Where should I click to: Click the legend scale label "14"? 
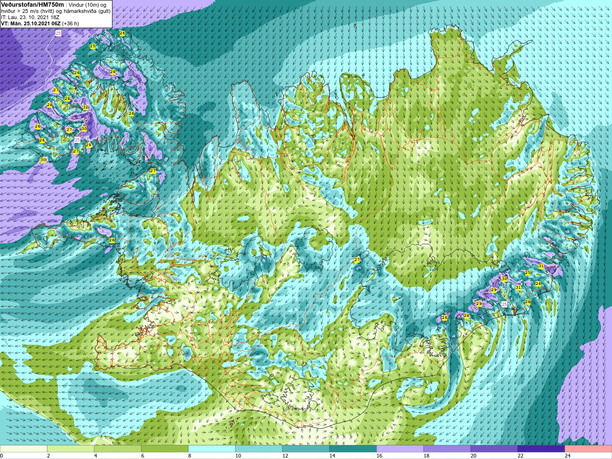(x=332, y=456)
